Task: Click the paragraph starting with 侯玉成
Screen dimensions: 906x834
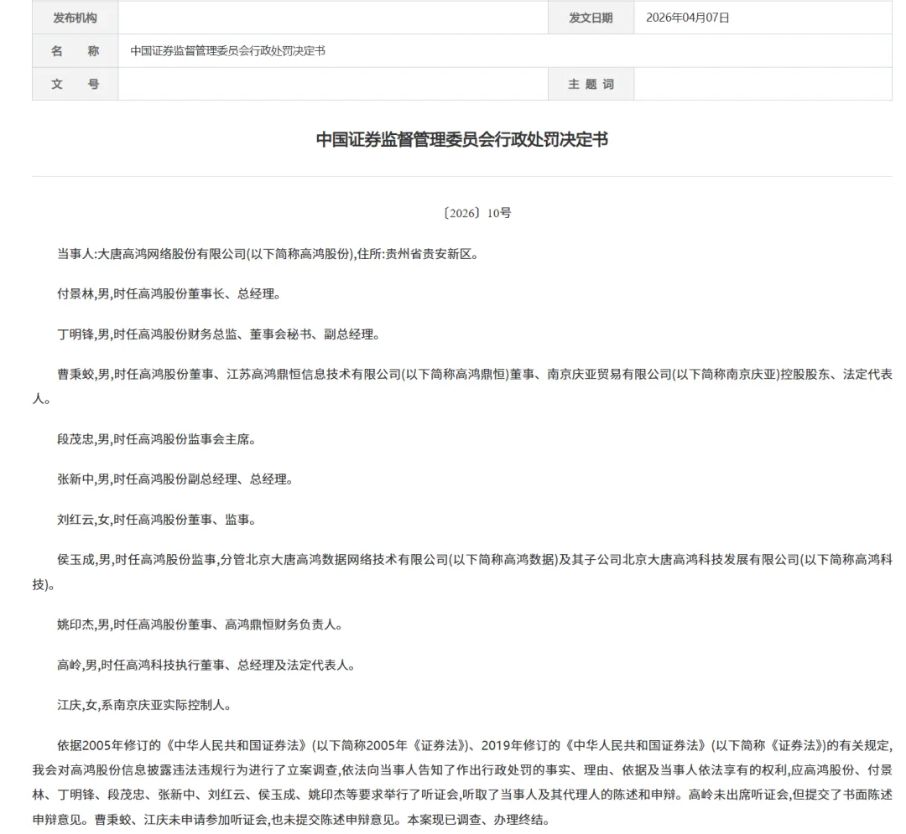Action: pyautogui.click(x=461, y=572)
